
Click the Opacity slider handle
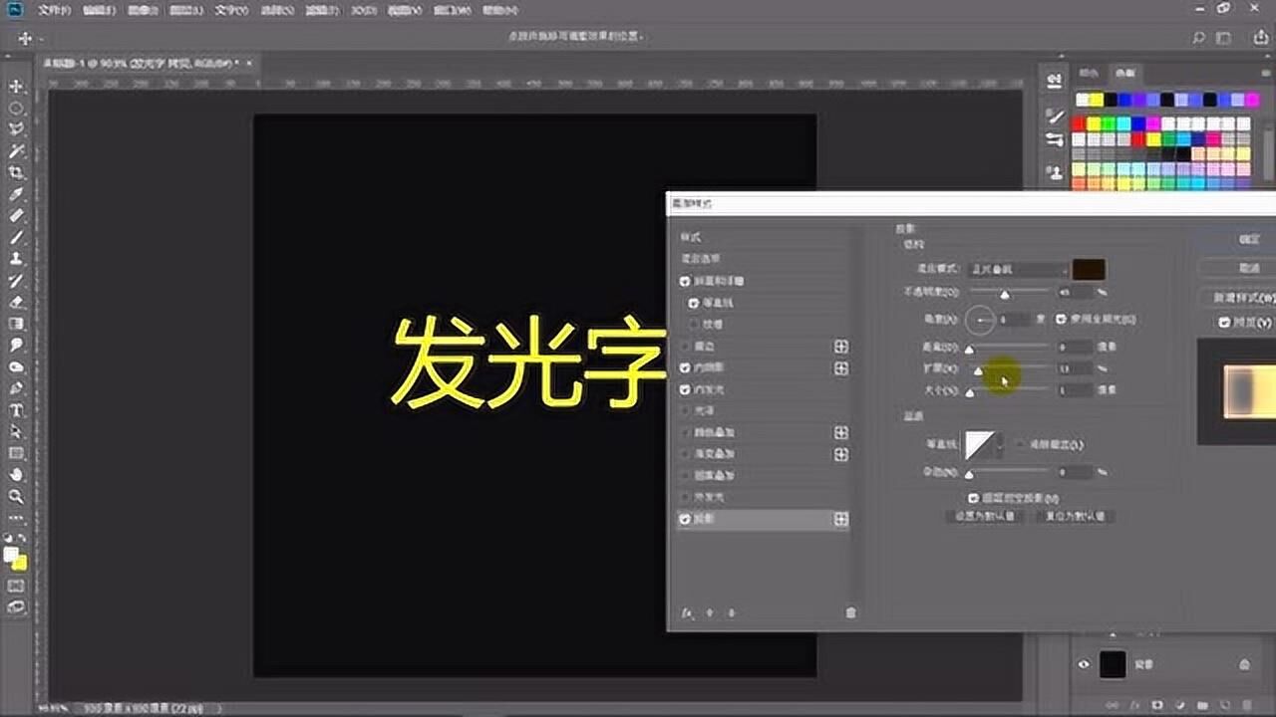pyautogui.click(x=1005, y=294)
